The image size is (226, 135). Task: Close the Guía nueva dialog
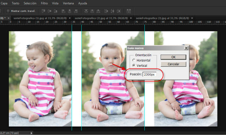point(186,48)
